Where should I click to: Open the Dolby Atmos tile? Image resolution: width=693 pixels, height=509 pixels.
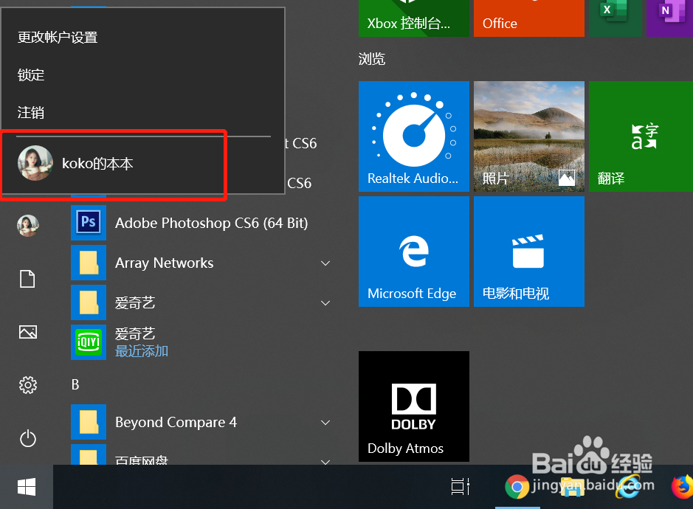click(x=414, y=406)
